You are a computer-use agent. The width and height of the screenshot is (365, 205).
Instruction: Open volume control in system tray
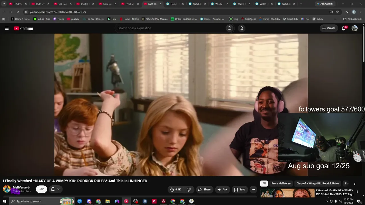pyautogui.click(x=340, y=201)
